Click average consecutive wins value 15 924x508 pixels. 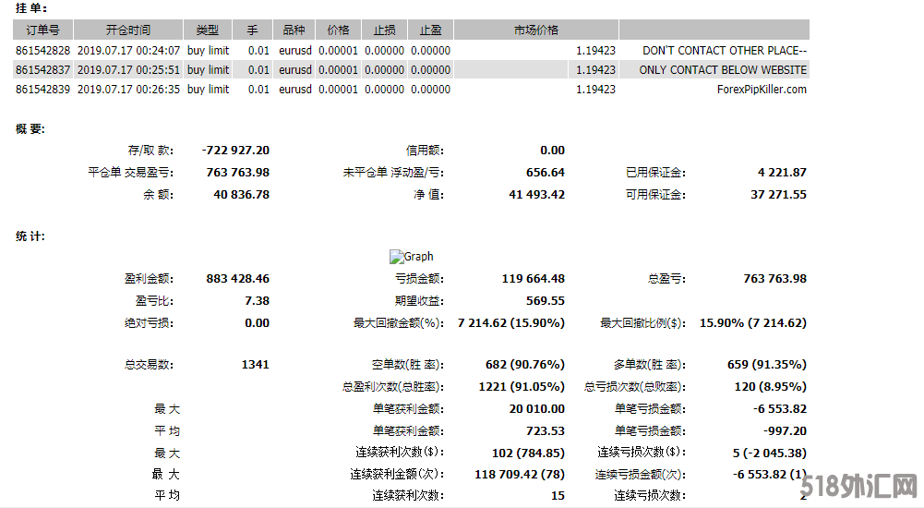coord(558,496)
